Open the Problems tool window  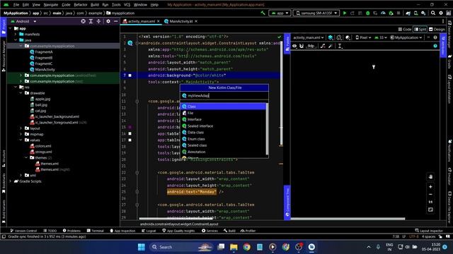tap(71, 231)
